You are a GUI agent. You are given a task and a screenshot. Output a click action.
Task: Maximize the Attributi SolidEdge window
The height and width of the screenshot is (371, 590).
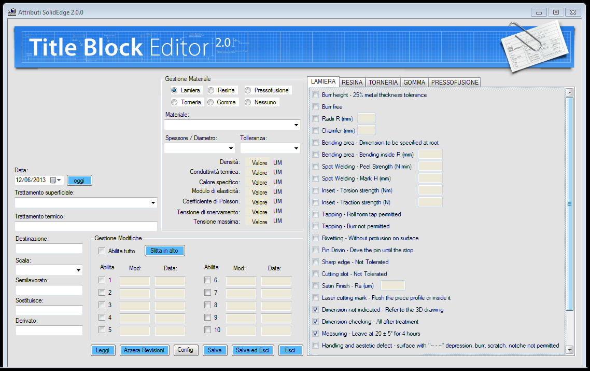pos(556,12)
